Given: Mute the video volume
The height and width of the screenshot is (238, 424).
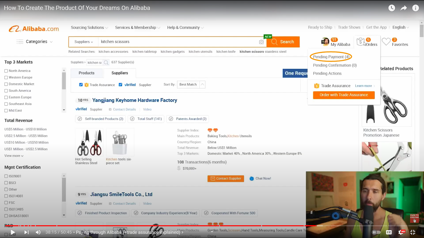Looking at the screenshot, I should coord(38,232).
